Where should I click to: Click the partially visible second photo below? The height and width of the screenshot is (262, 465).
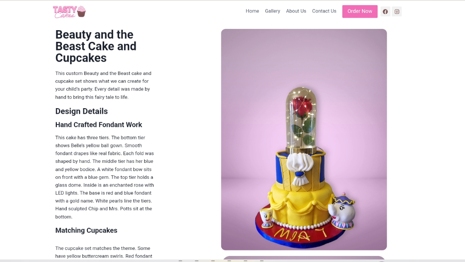pos(304,258)
